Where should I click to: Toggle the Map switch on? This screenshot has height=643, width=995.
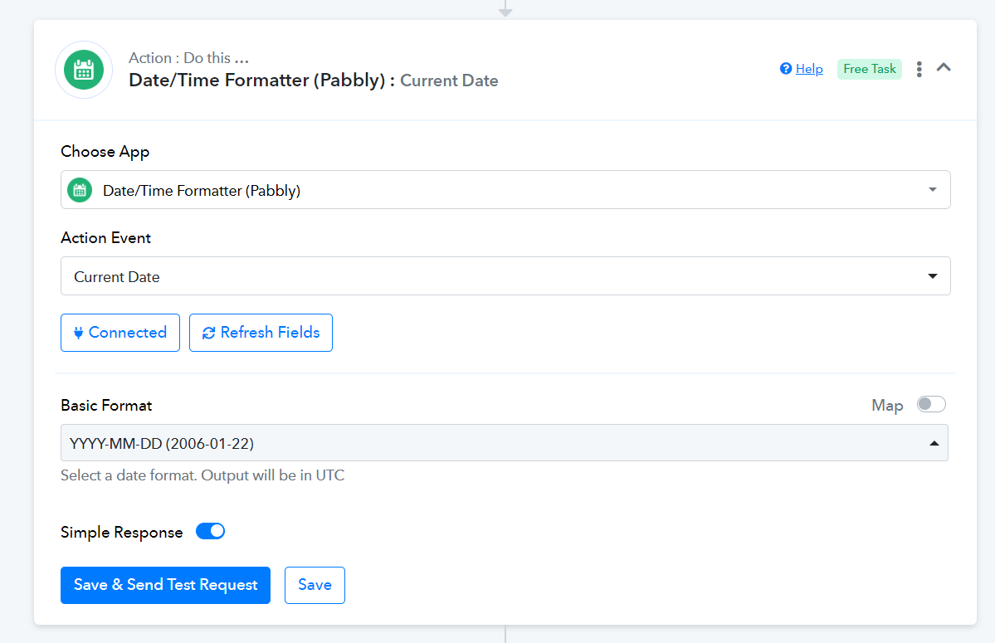(931, 404)
